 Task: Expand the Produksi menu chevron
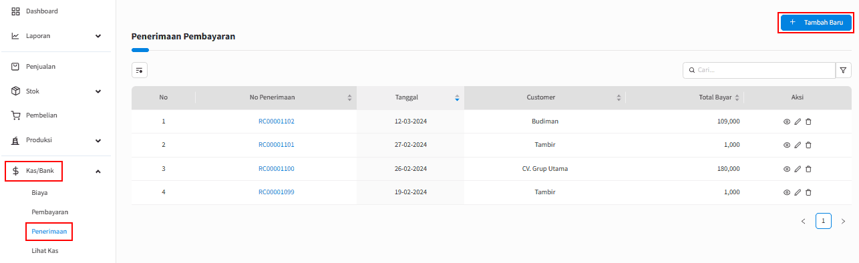[x=98, y=140]
